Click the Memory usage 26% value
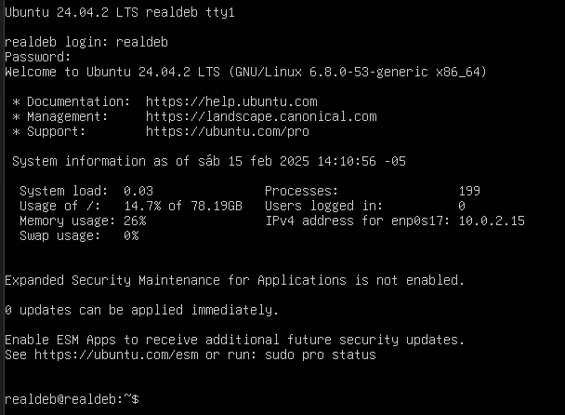The width and height of the screenshot is (565, 415). 135,221
